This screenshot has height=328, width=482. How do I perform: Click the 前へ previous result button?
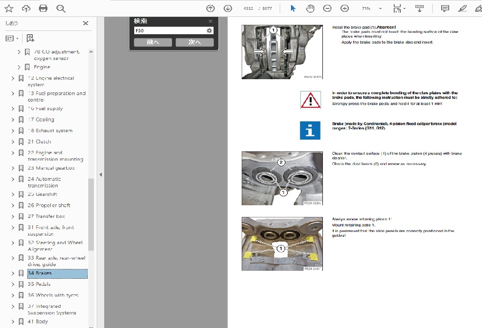point(153,42)
